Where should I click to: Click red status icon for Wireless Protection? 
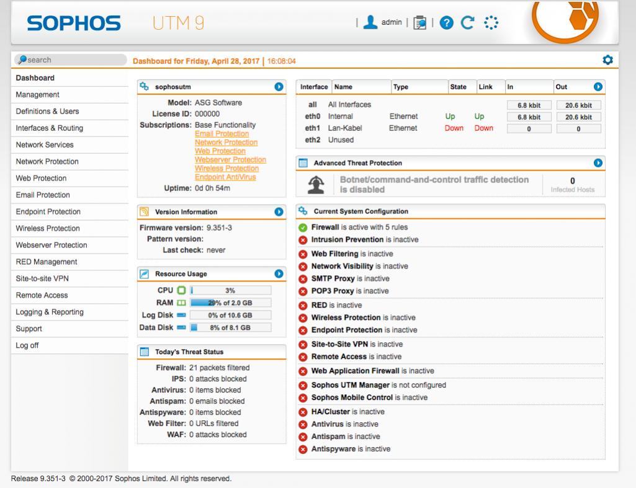coord(303,317)
